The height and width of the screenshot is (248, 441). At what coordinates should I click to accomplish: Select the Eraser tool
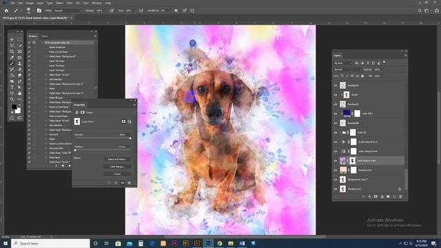click(x=19, y=70)
